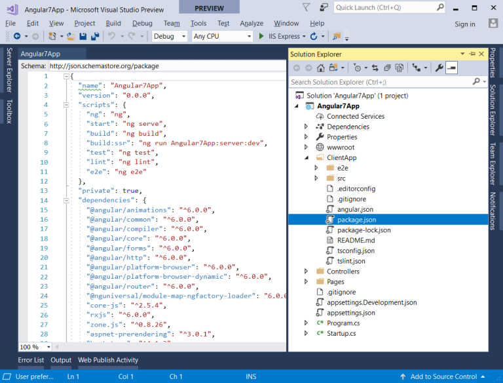Viewport: 503px width, 383px height.
Task: Open the Debug menu
Action: coord(142,23)
